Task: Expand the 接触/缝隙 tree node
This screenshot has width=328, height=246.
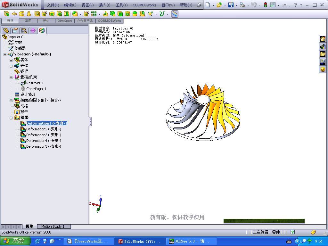Action: 11,101
